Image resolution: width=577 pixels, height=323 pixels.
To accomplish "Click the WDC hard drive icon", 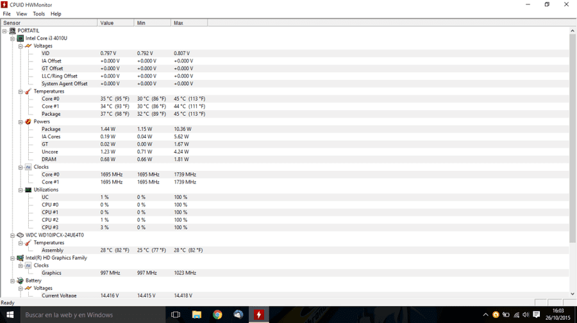I will click(x=21, y=235).
